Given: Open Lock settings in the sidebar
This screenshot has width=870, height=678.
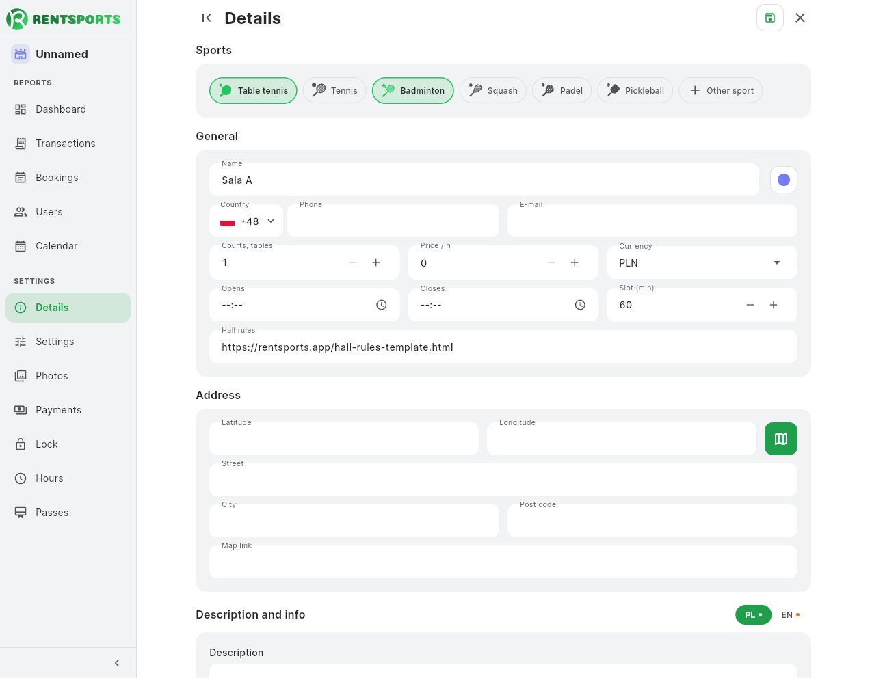Looking at the screenshot, I should [68, 444].
